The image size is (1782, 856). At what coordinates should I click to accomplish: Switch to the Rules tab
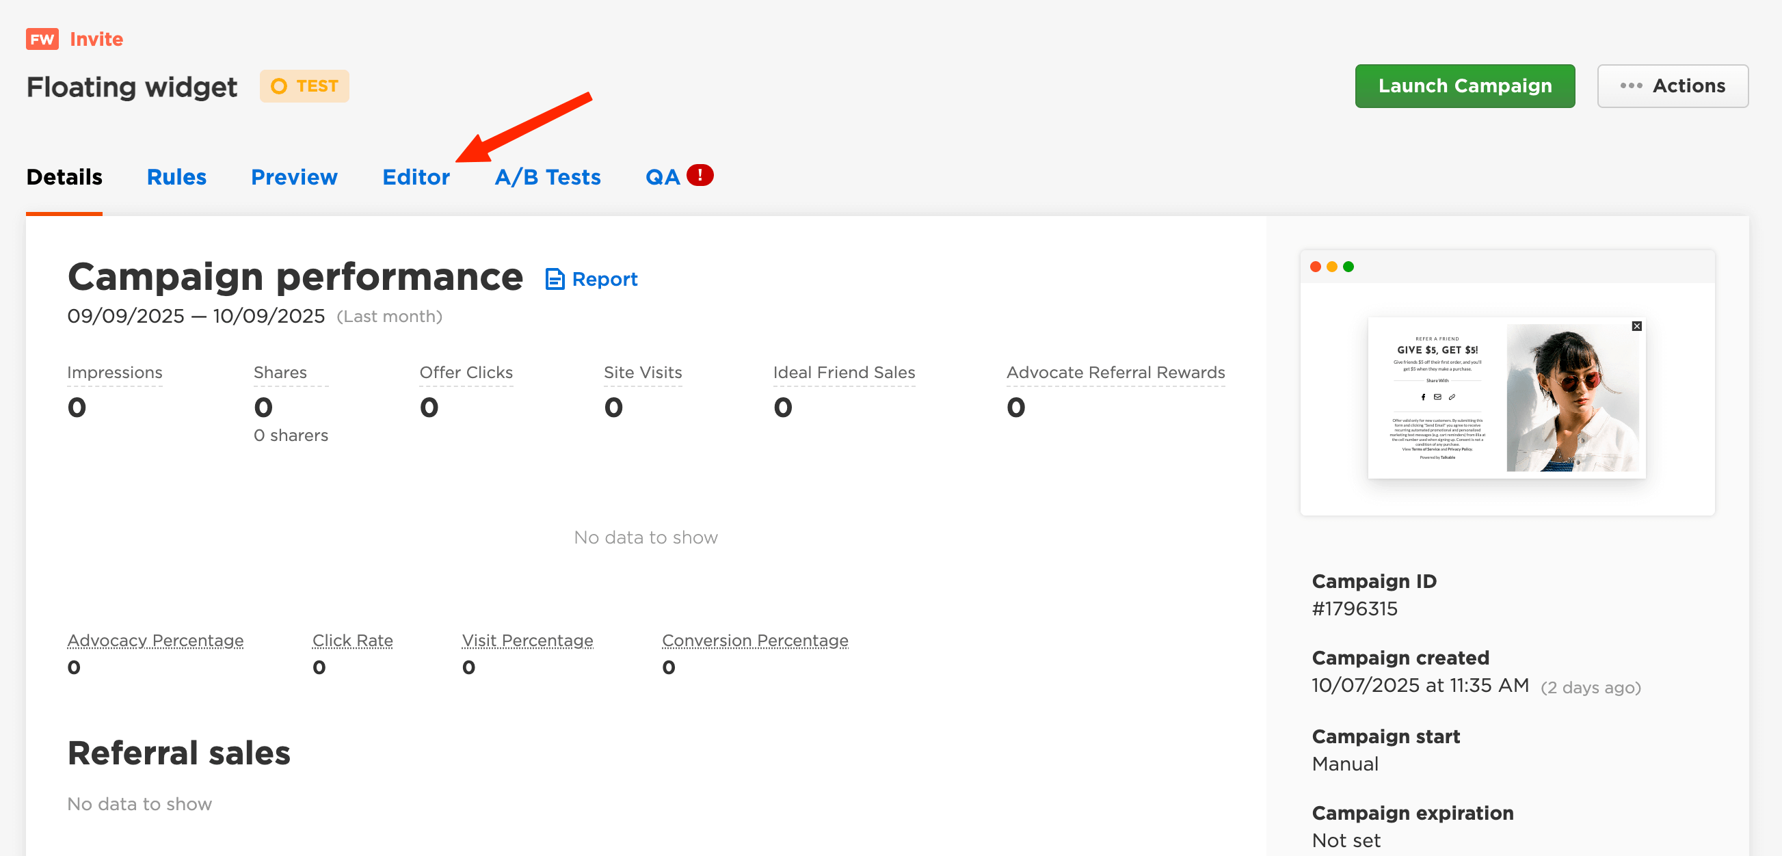(176, 177)
